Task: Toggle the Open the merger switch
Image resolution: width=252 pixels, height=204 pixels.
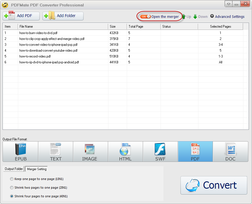Action: click(x=145, y=16)
